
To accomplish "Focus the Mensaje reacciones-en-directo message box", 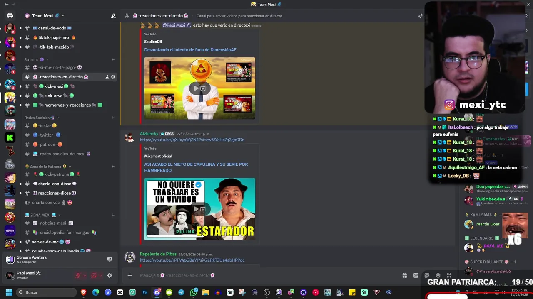I will tap(266, 275).
